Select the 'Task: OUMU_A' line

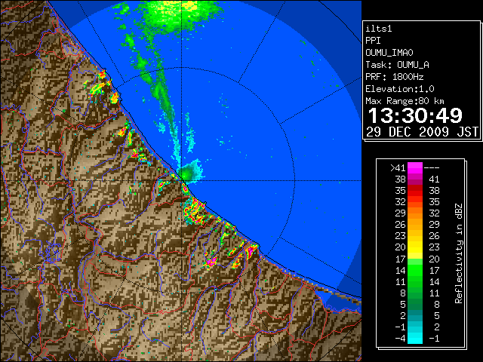(x=397, y=65)
